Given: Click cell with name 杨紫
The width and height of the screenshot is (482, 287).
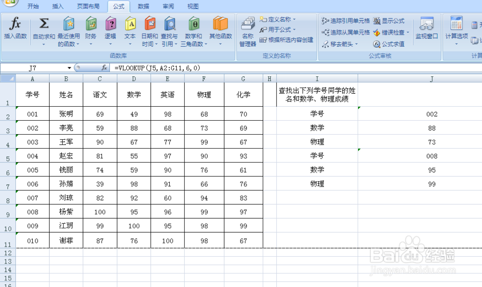Looking at the screenshot, I should click(x=66, y=212).
